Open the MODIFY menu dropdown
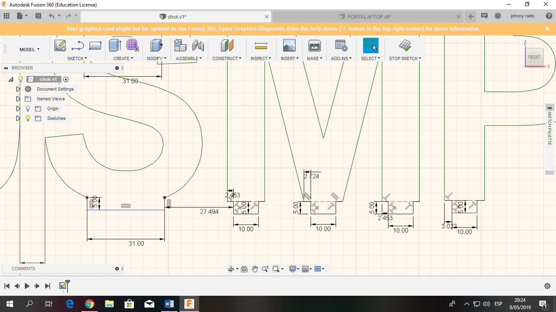Viewport: 556px width, 312px height. click(x=157, y=58)
